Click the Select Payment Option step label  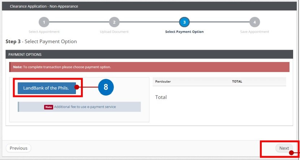184,32
